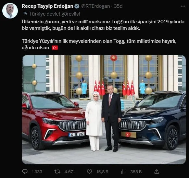
Task: Open the @RTErdogan handle link
Action: (95, 6)
